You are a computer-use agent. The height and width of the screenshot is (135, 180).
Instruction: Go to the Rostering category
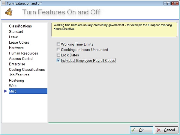coord(16,80)
